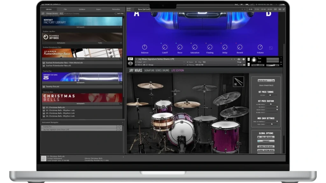Click the camera snapshot icon in instrument header

tap(239, 59)
